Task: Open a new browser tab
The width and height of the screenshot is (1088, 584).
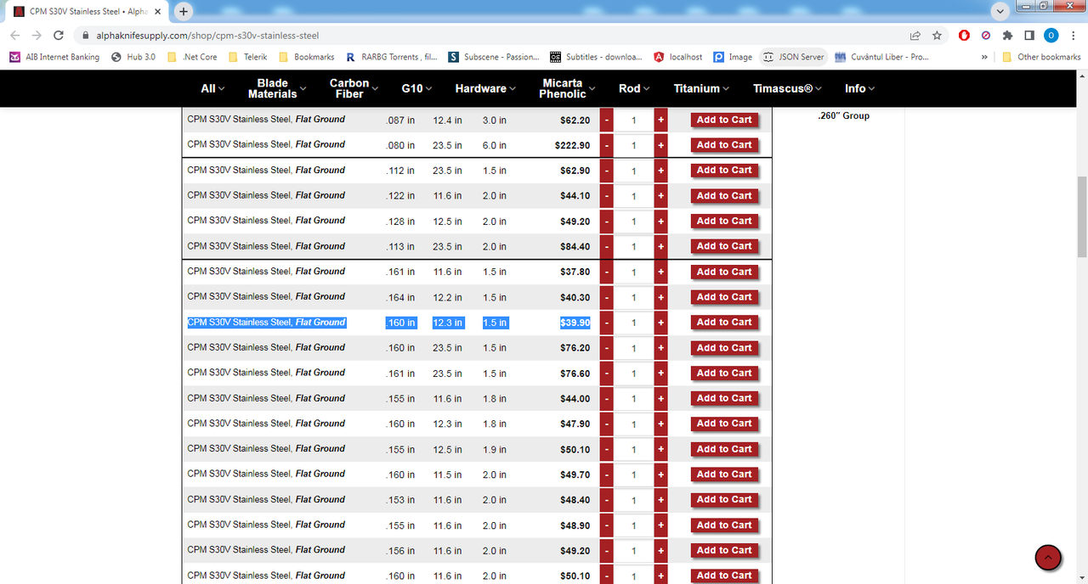Action: coord(184,11)
